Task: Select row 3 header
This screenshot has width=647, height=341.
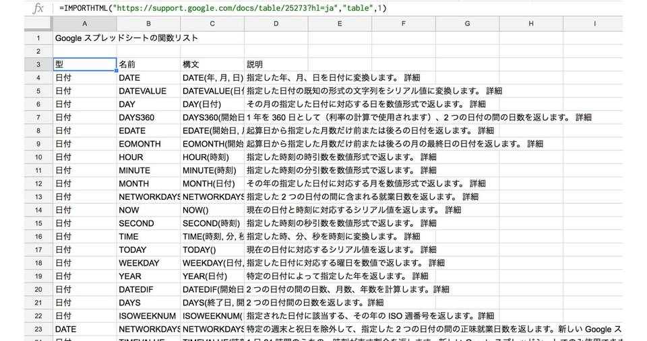Action: tap(38, 65)
